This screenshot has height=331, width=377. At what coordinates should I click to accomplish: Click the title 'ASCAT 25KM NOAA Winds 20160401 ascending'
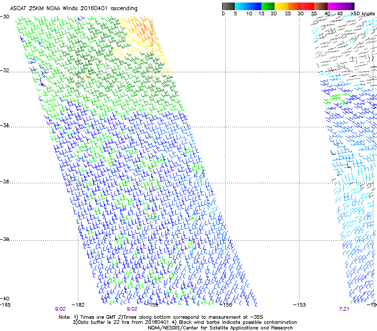click(73, 9)
